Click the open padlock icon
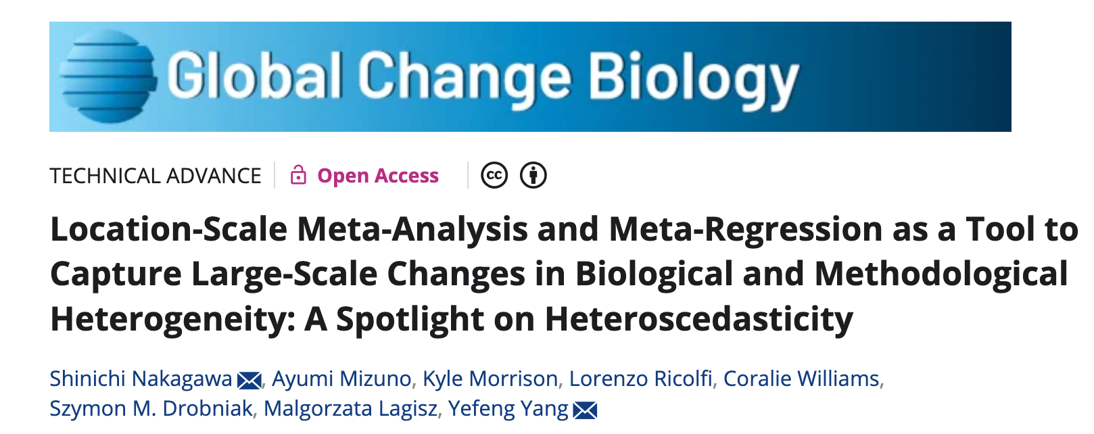1094x434 pixels. click(x=298, y=175)
